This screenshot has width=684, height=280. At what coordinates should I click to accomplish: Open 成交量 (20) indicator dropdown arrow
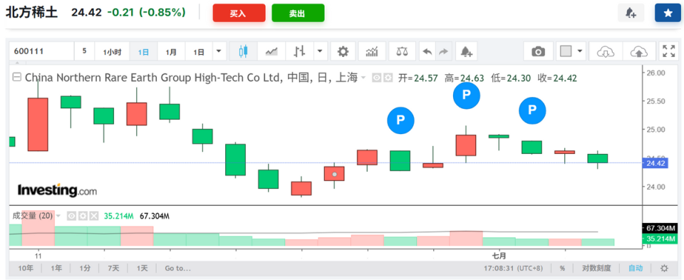[x=58, y=215]
